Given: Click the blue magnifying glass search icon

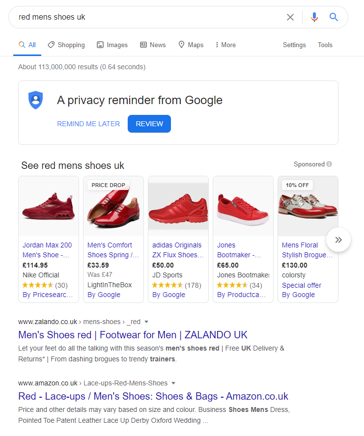Looking at the screenshot, I should (x=334, y=17).
